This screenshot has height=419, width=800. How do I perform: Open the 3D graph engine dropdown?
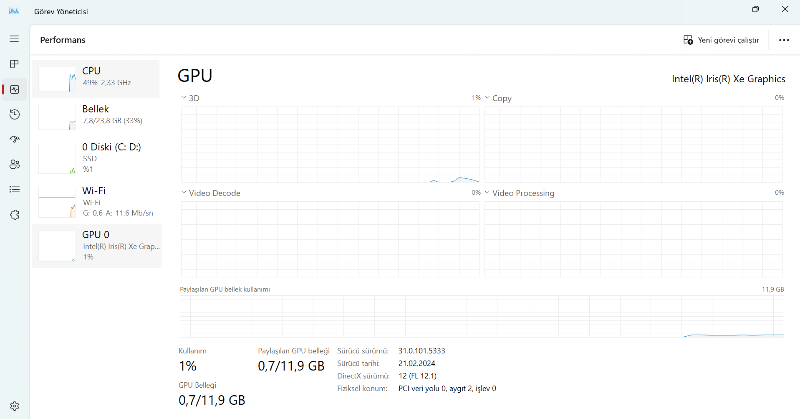click(184, 98)
